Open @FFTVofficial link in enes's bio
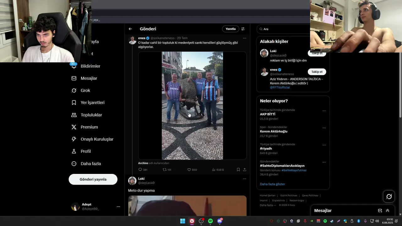 [x=280, y=88]
